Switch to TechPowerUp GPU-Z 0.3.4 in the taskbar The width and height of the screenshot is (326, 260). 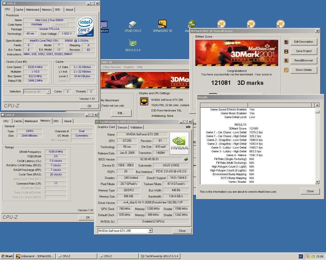pyautogui.click(x=160, y=256)
